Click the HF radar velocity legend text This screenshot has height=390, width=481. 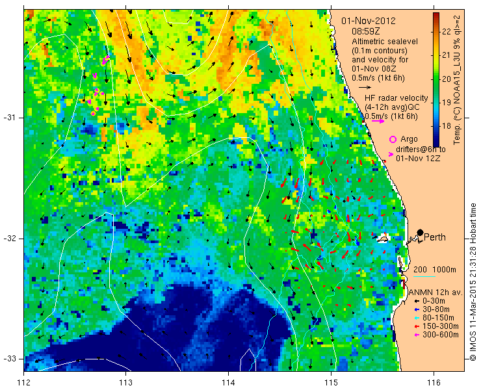point(396,98)
